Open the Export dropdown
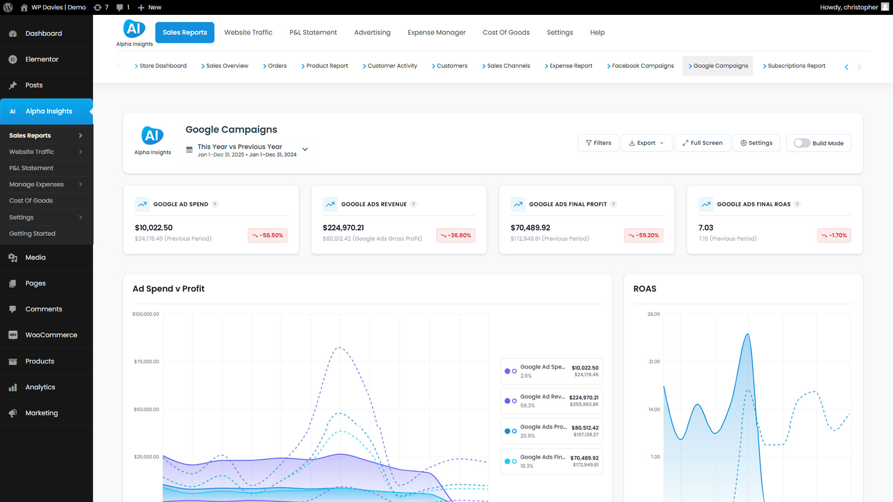Image resolution: width=893 pixels, height=502 pixels. (x=646, y=143)
